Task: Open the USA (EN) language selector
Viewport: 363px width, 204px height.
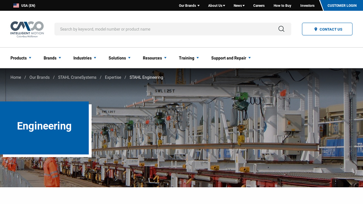Action: (25, 5)
